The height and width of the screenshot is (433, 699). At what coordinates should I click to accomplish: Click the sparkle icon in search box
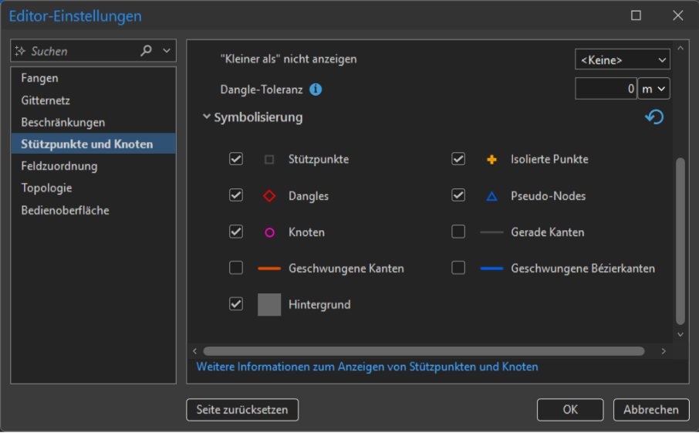tap(19, 51)
